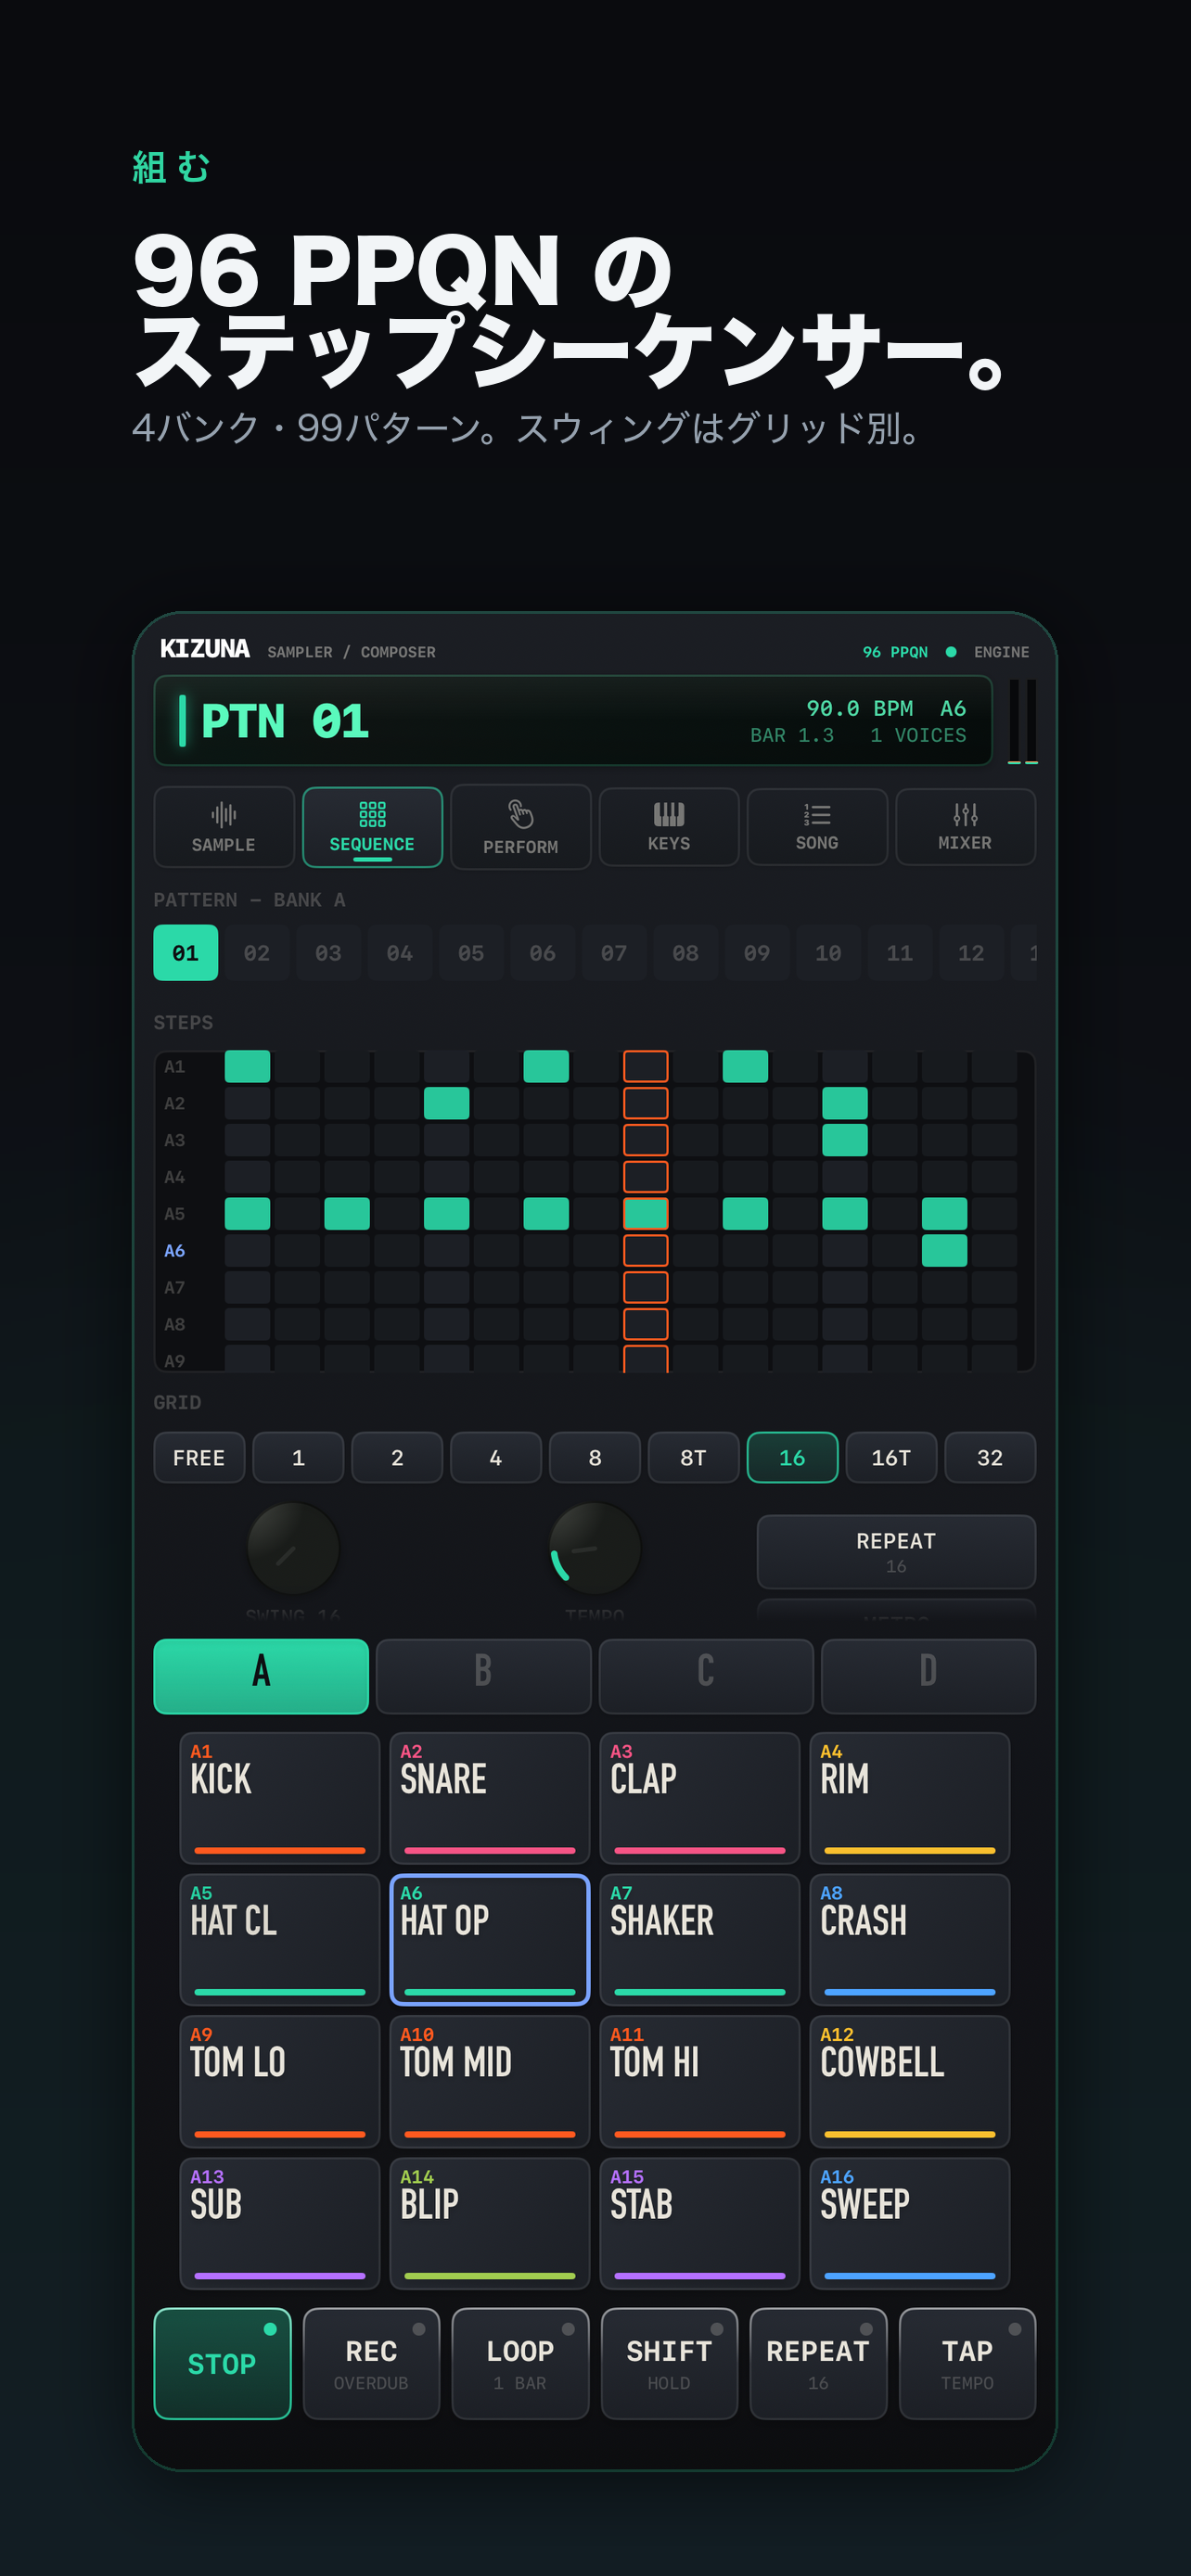The width and height of the screenshot is (1191, 2576).
Task: Select pattern 12
Action: (x=971, y=953)
